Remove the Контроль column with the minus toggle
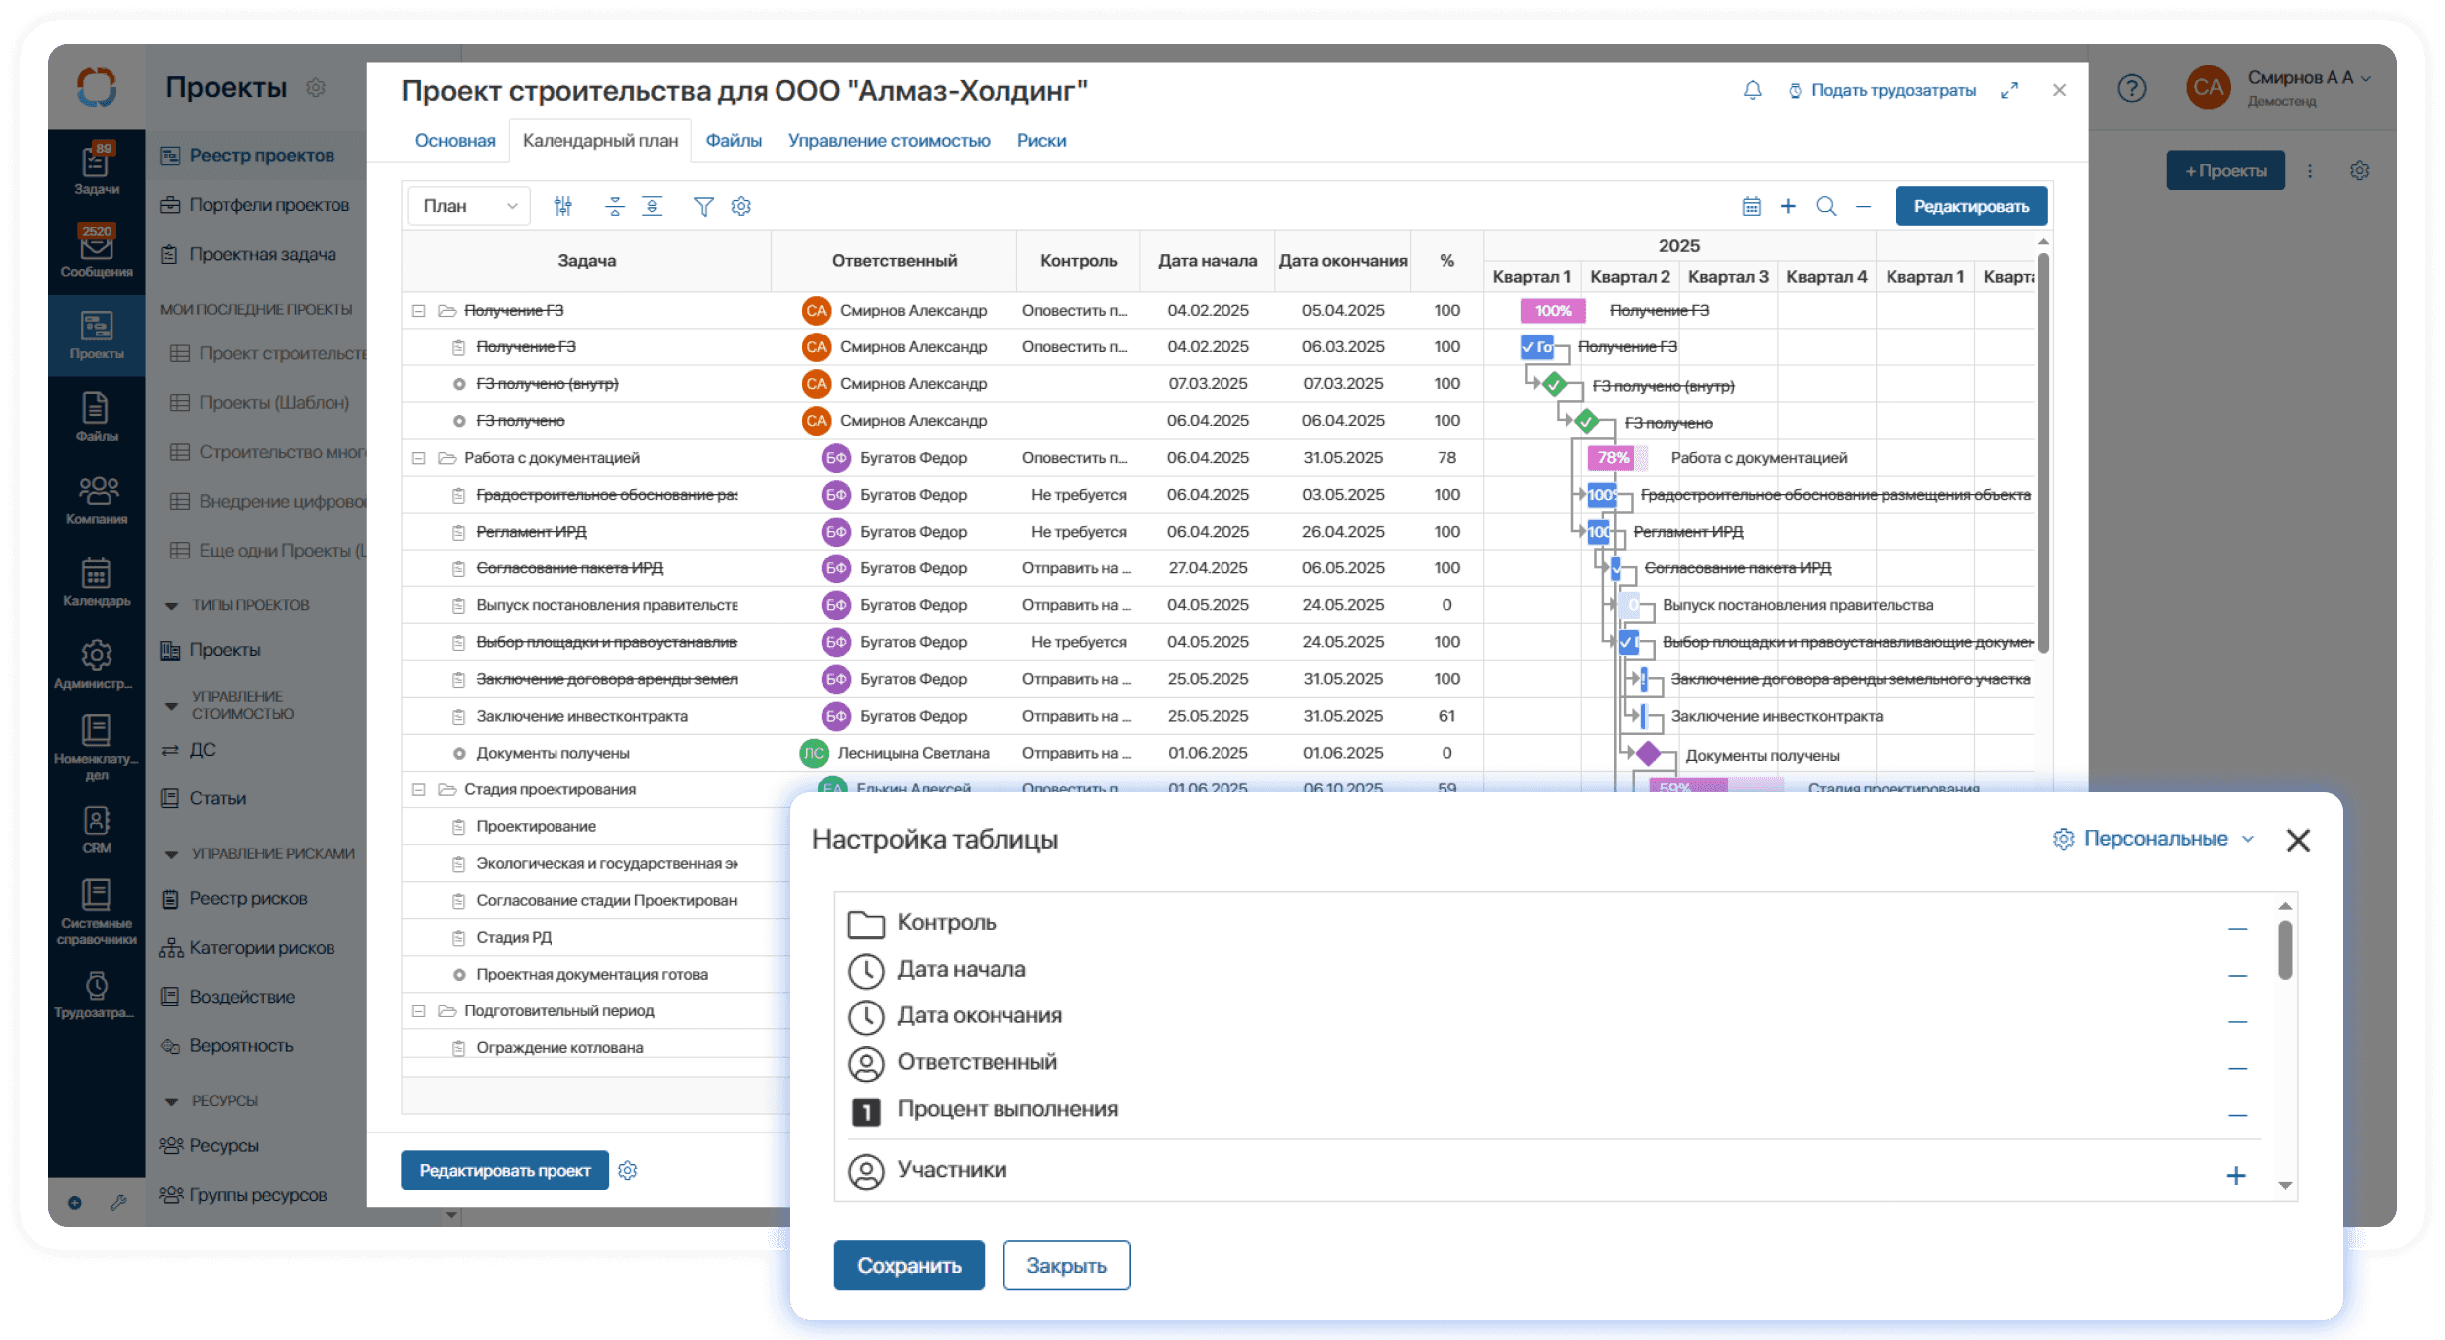Image resolution: width=2445 pixels, height=1340 pixels. (2237, 928)
